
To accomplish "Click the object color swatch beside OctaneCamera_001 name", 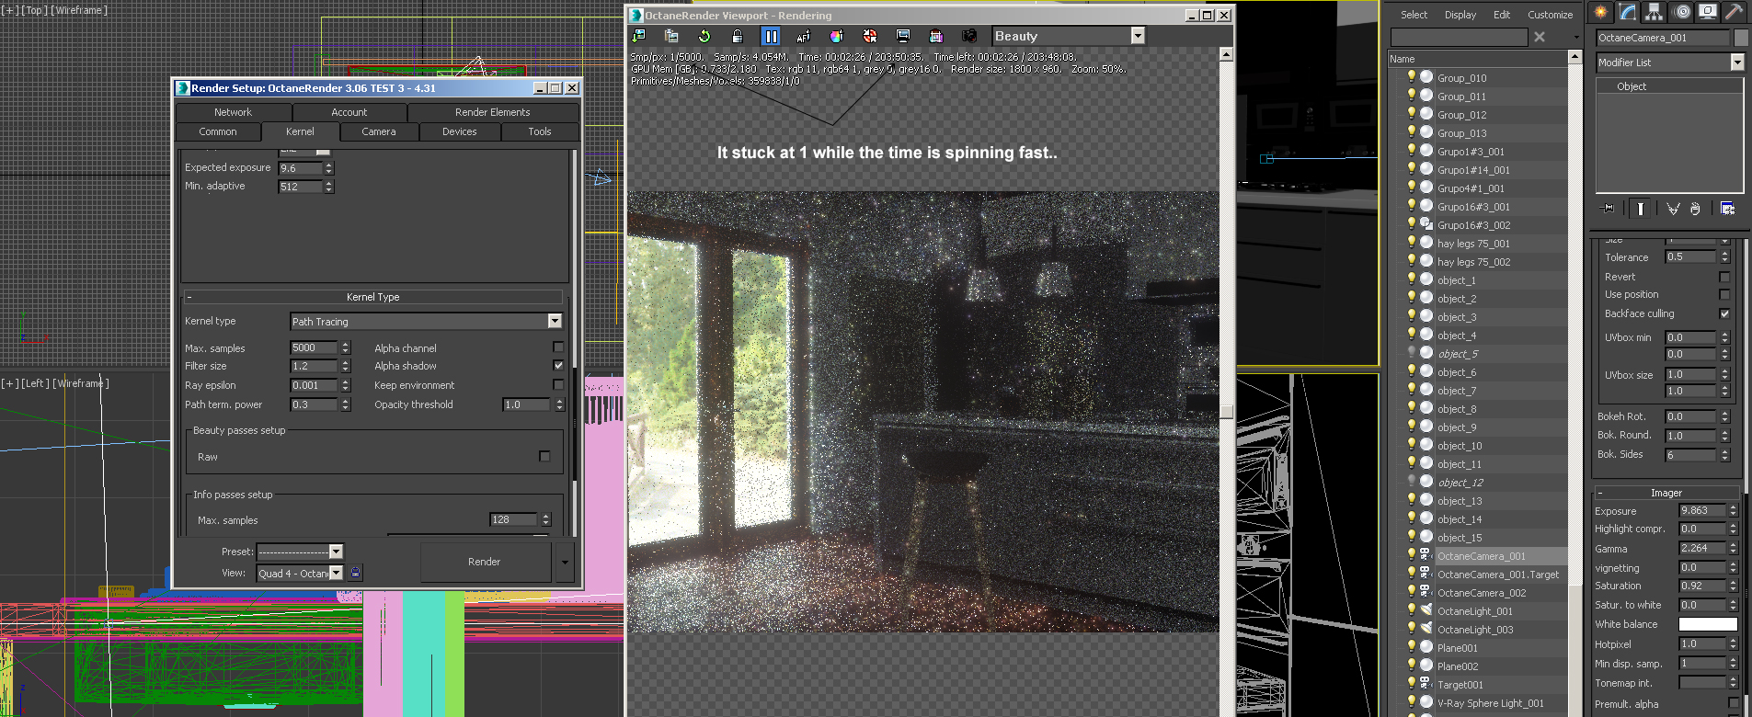I will (1741, 38).
